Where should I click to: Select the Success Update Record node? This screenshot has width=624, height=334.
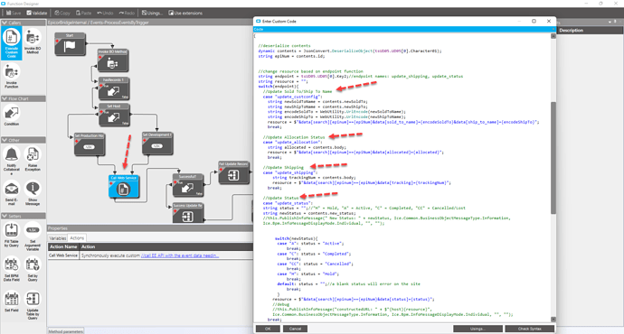pos(188,213)
